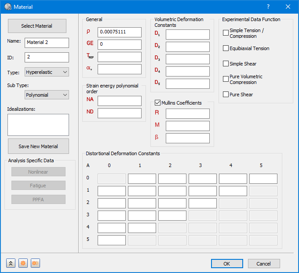Click Save New Material button
The height and width of the screenshot is (273, 299).
coord(38,146)
